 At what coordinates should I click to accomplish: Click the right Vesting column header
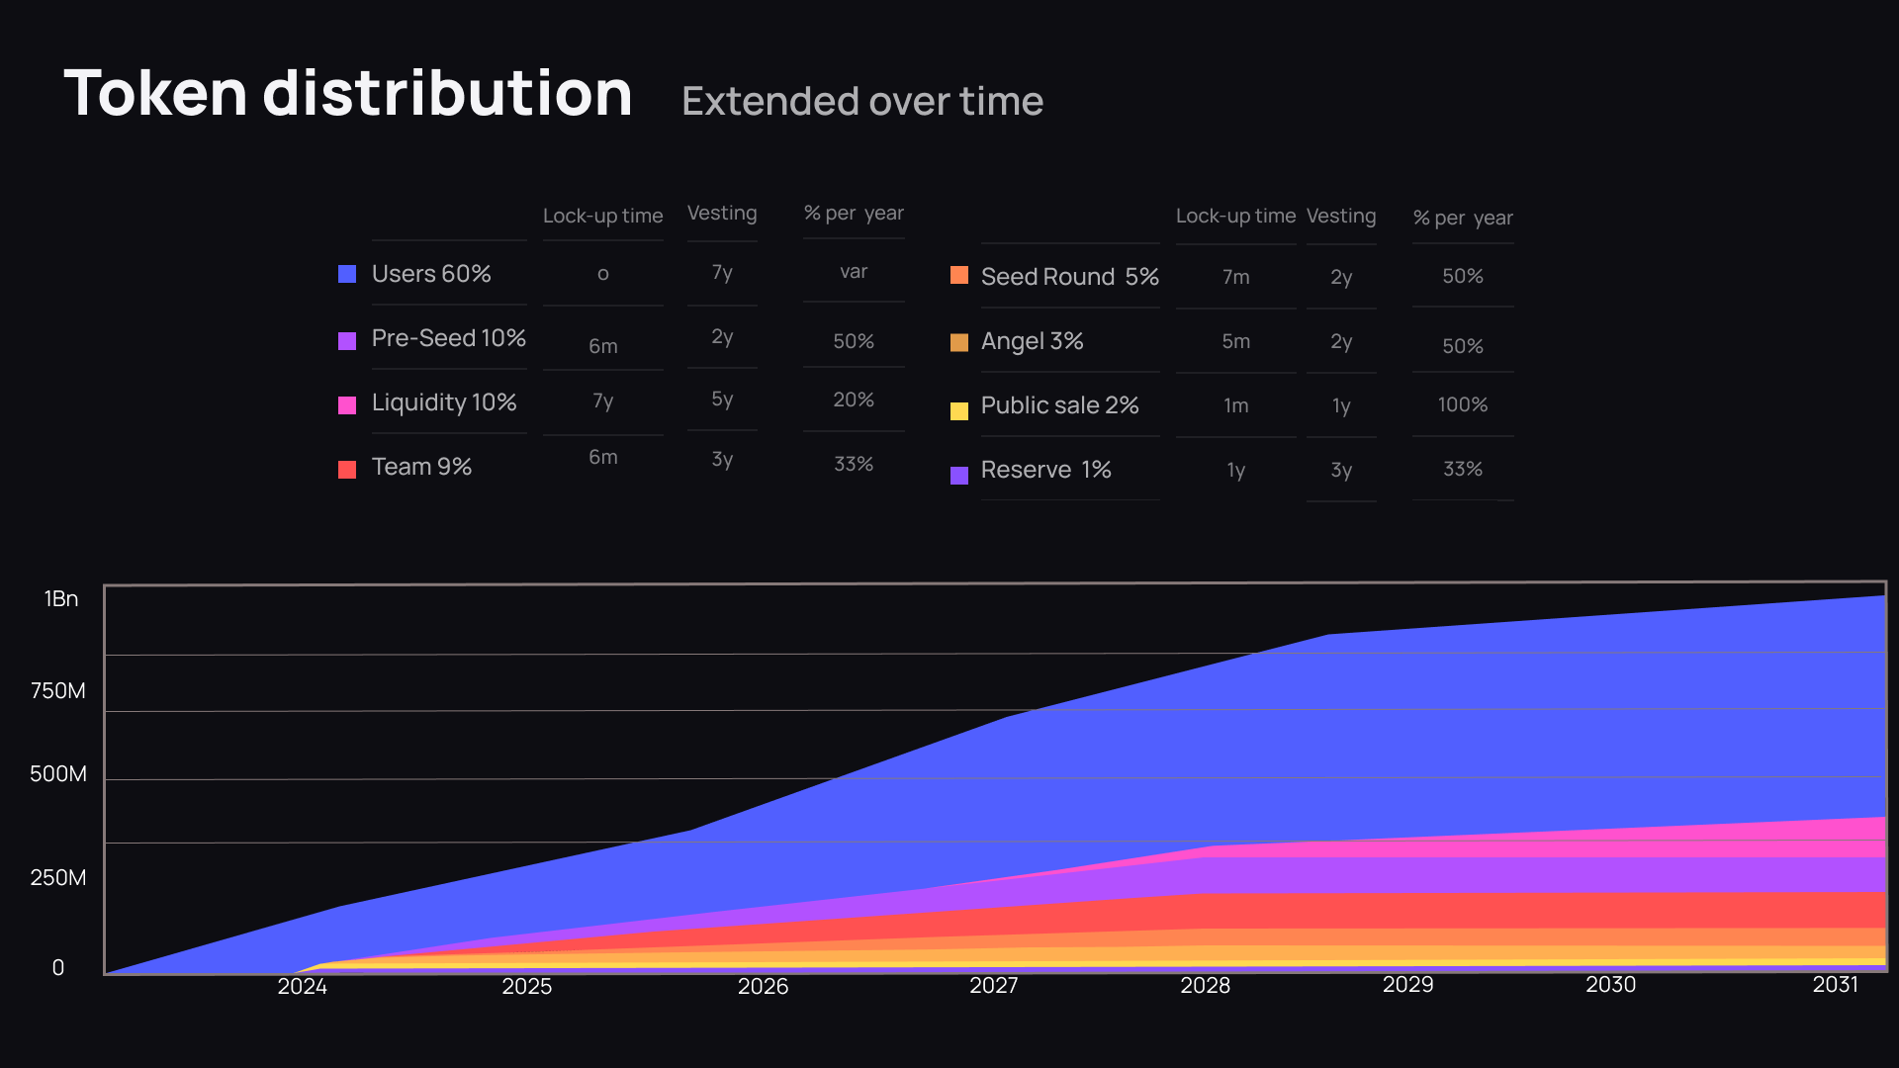pos(1340,216)
